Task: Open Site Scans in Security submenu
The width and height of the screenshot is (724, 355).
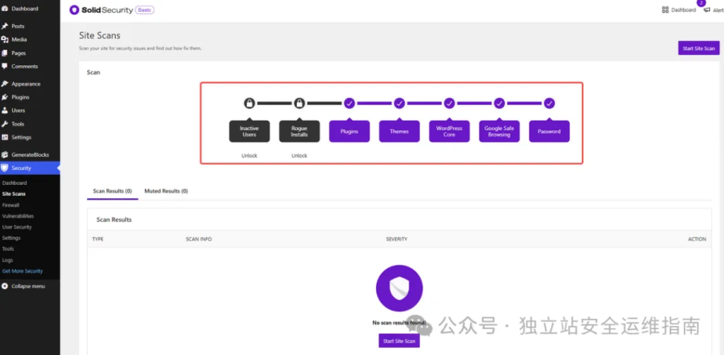Action: [x=14, y=194]
